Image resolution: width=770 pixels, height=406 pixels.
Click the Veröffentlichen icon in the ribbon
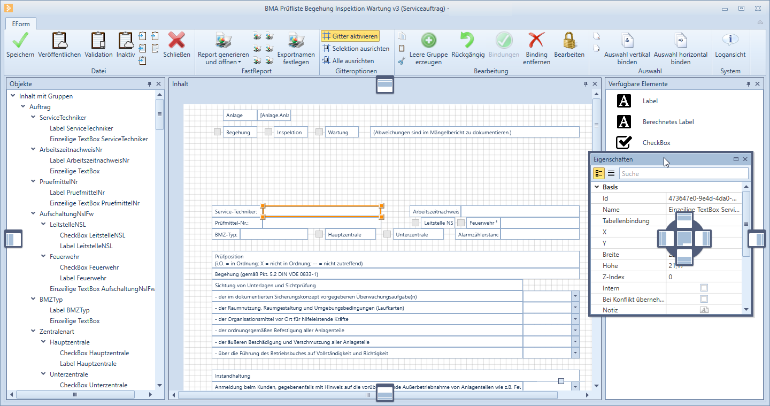pos(59,41)
